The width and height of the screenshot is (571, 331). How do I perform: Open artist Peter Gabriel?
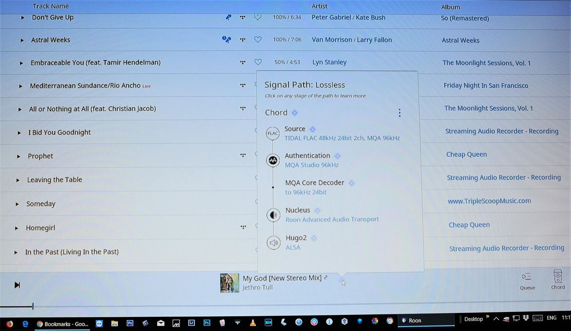click(331, 17)
